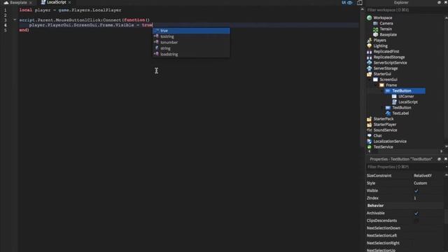448x252 pixels.
Task: Click the ServerStorage icon
Action: pyautogui.click(x=369, y=69)
